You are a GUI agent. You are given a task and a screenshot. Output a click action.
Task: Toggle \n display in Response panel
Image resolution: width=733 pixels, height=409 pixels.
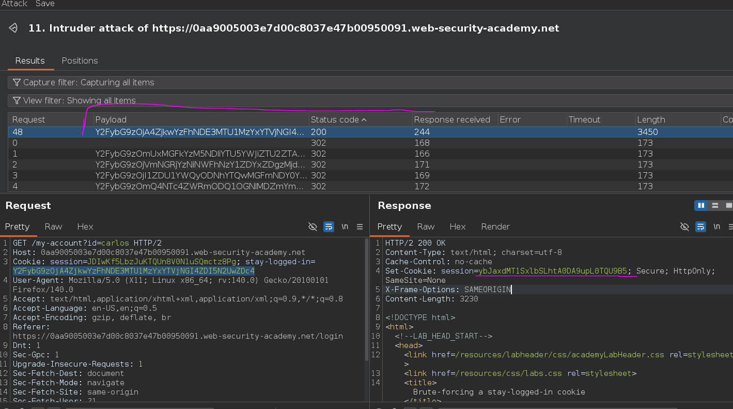click(x=717, y=226)
